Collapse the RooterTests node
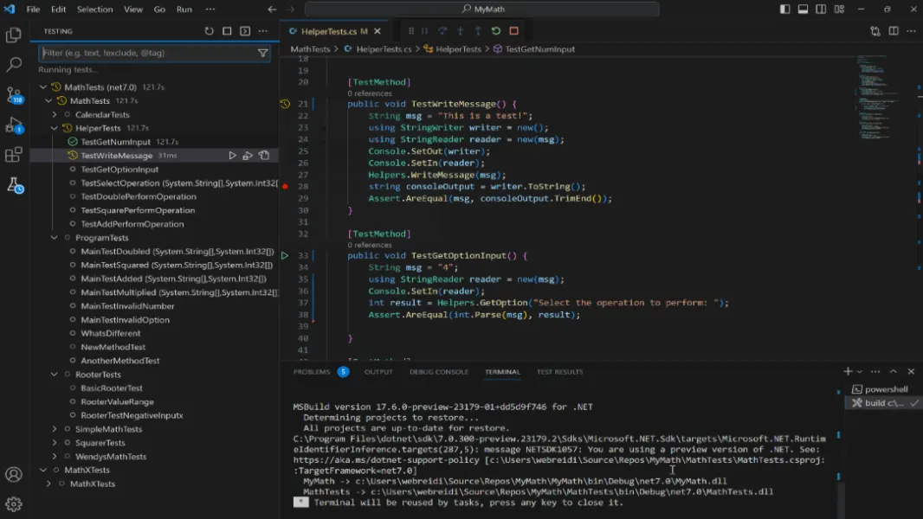 (x=55, y=375)
